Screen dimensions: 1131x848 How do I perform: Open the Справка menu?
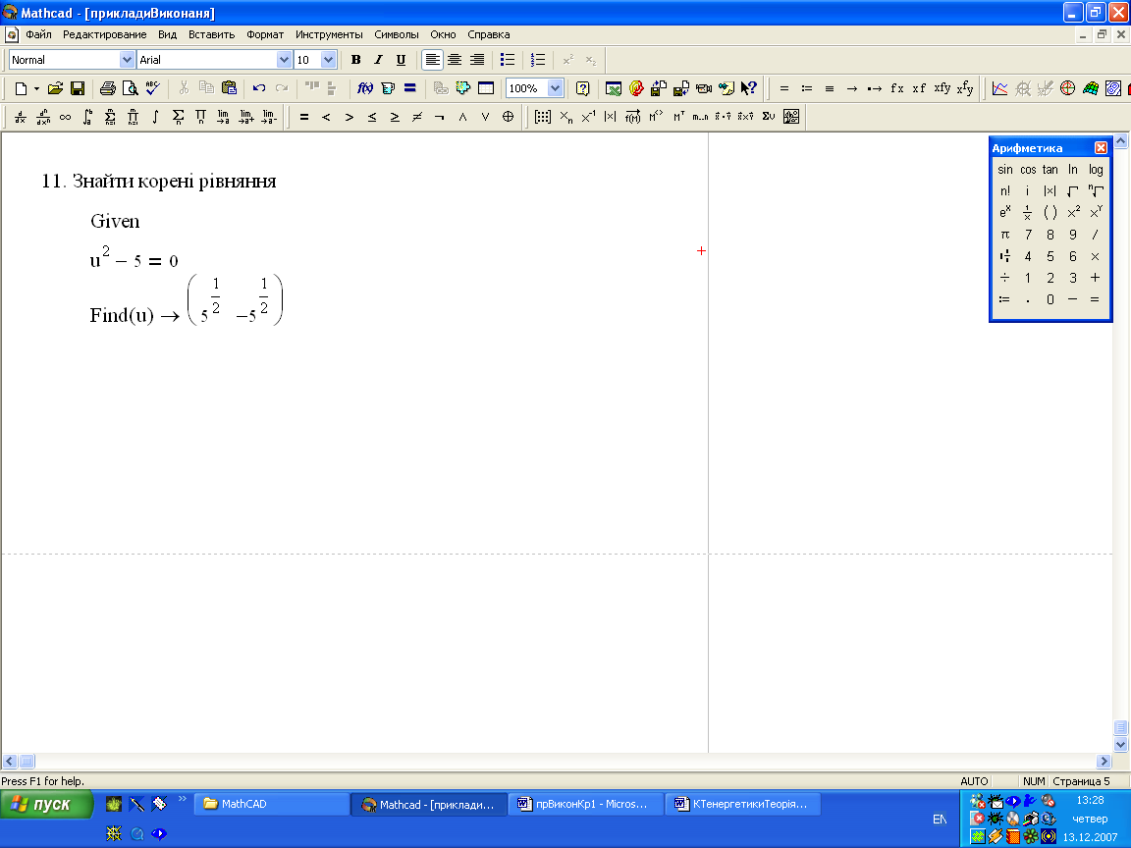pyautogui.click(x=488, y=34)
